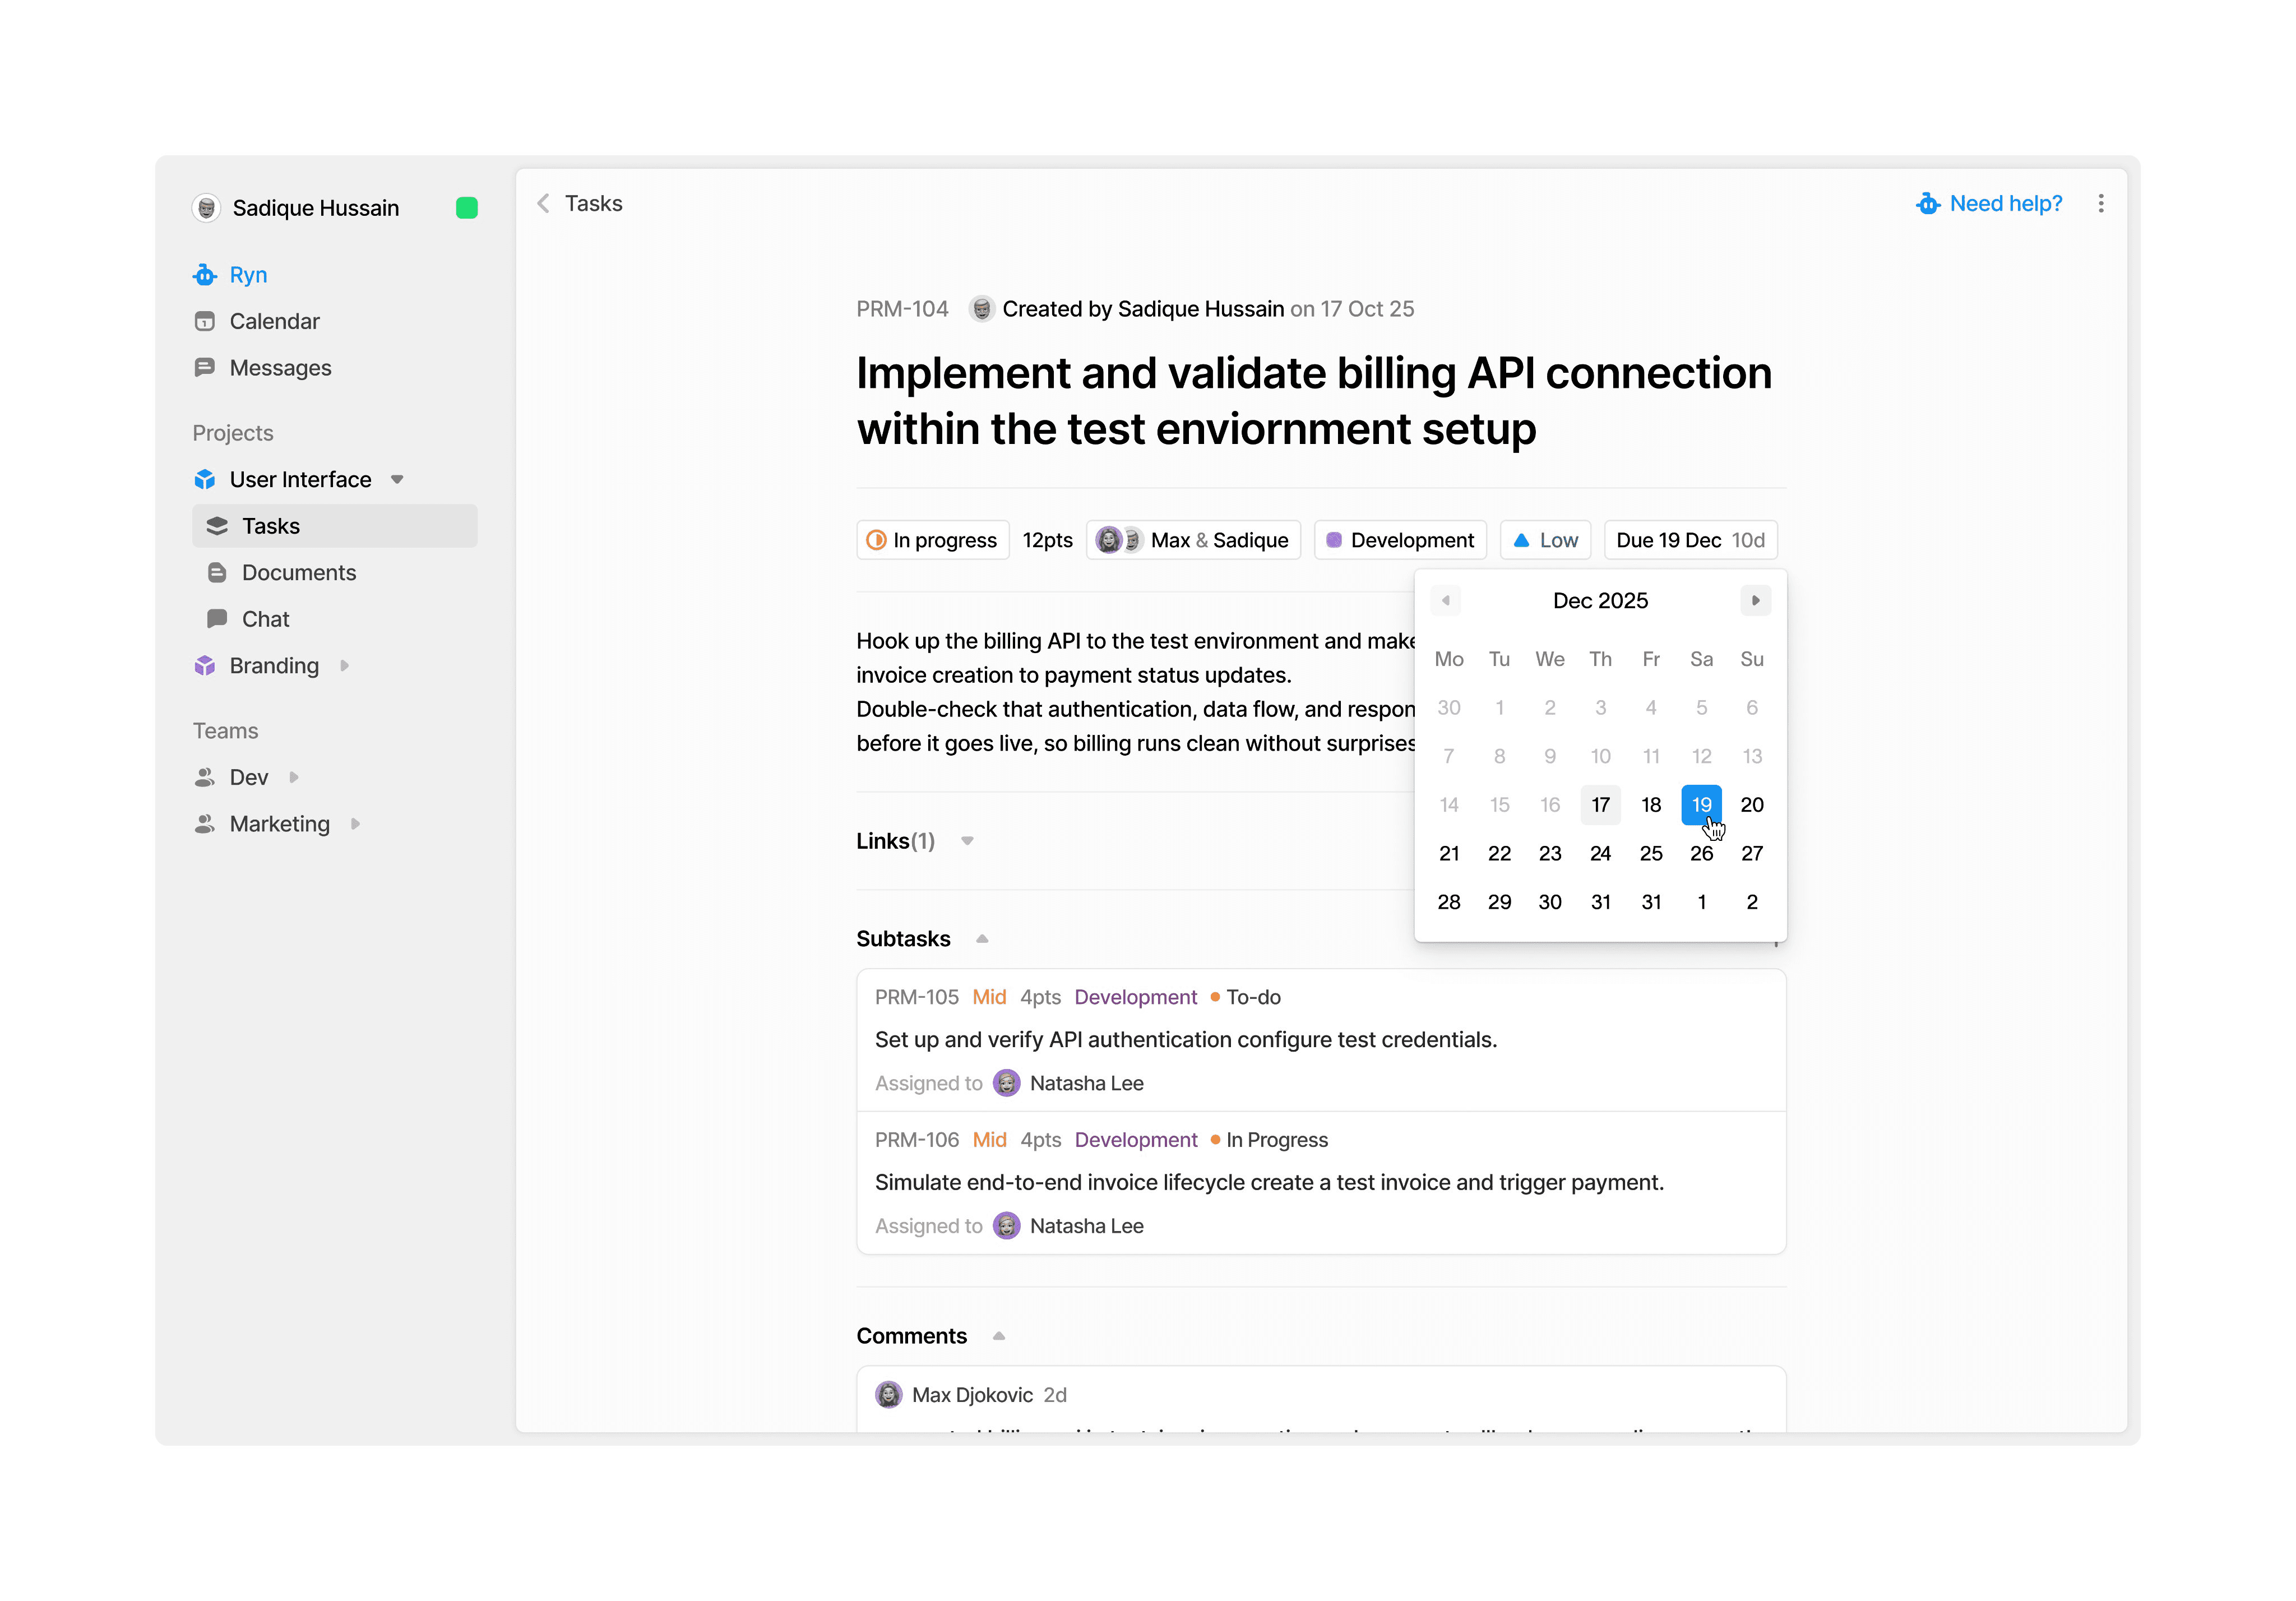Click the purple Development label chip
Viewport: 2296px width, 1601px height.
[1400, 540]
